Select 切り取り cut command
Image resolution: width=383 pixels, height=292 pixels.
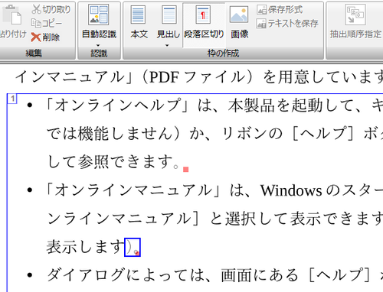(x=51, y=9)
